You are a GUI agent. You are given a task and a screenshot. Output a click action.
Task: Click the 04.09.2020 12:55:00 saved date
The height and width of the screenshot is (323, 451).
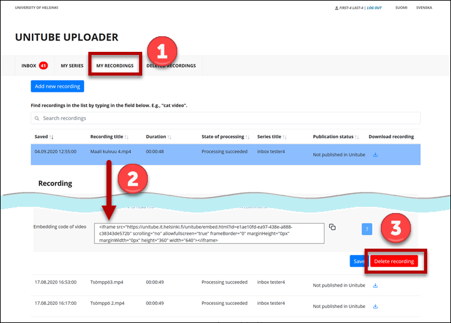56,151
